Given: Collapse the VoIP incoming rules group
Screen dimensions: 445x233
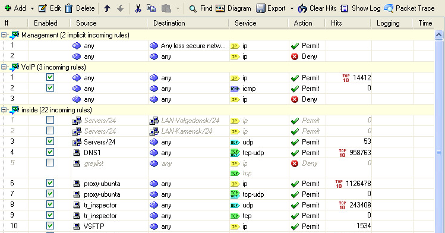Looking at the screenshot, I should point(4,67).
